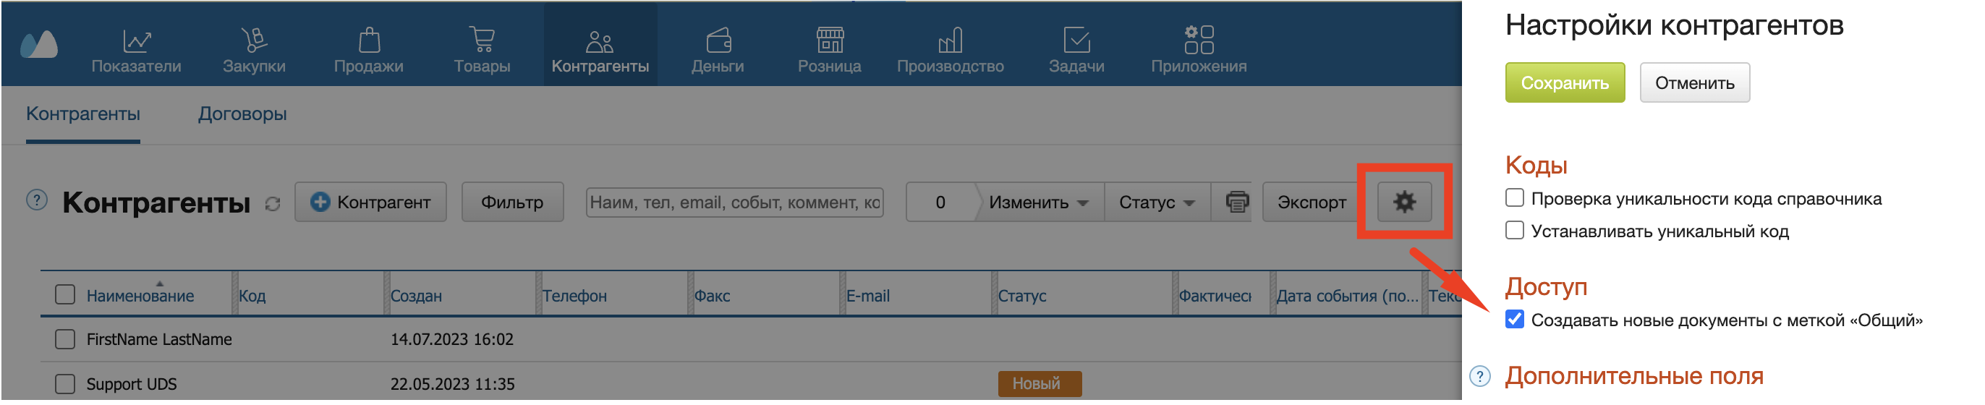Image resolution: width=1985 pixels, height=405 pixels.
Task: Sort by the E-mail column
Action: 867,297
